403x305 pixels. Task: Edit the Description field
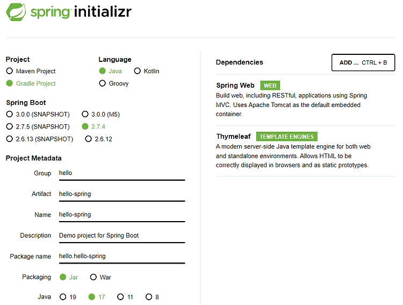pos(122,236)
